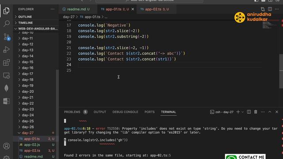Expand the day-20 folder

click(36, 91)
